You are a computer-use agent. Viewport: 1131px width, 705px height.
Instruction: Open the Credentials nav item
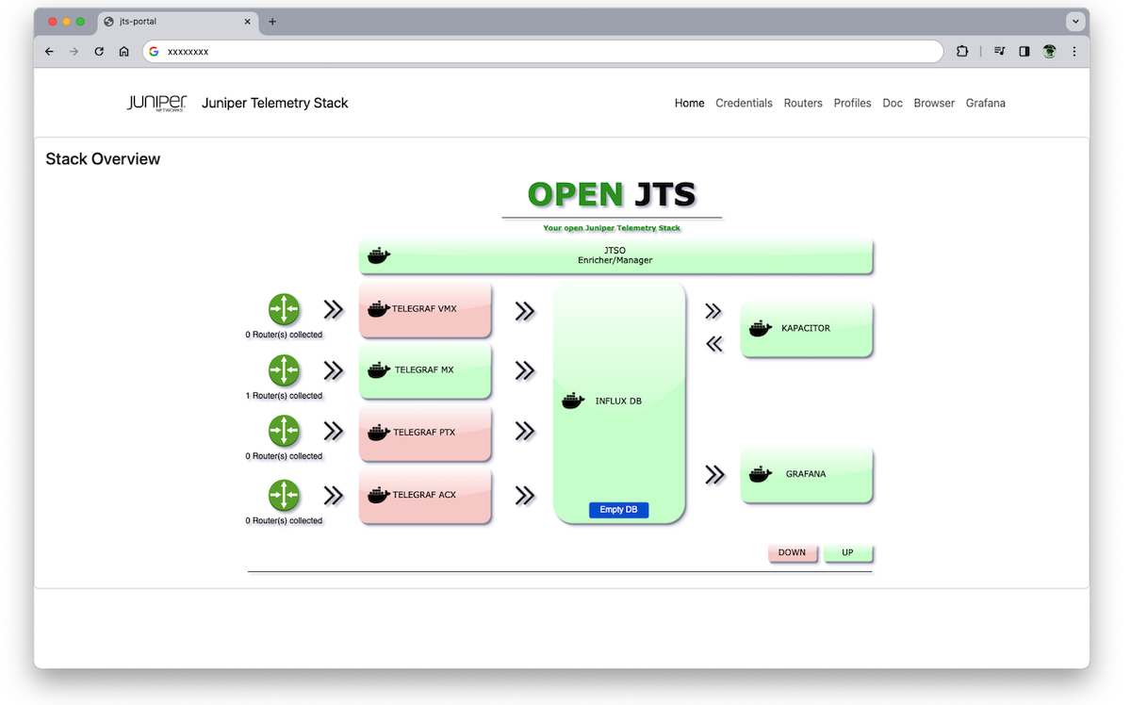point(744,103)
